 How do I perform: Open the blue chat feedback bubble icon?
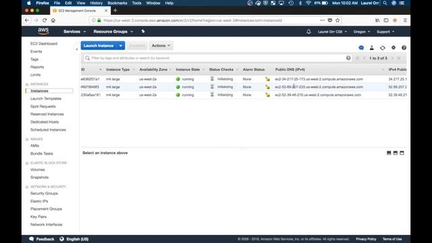[x=361, y=48]
